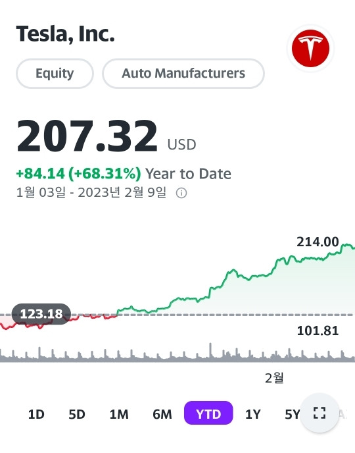The height and width of the screenshot is (453, 355).
Task: Click the tallest volume bar
Action: coord(210,352)
